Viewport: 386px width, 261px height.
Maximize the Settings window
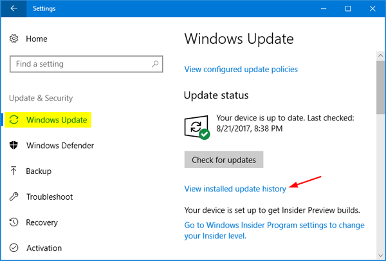348,8
